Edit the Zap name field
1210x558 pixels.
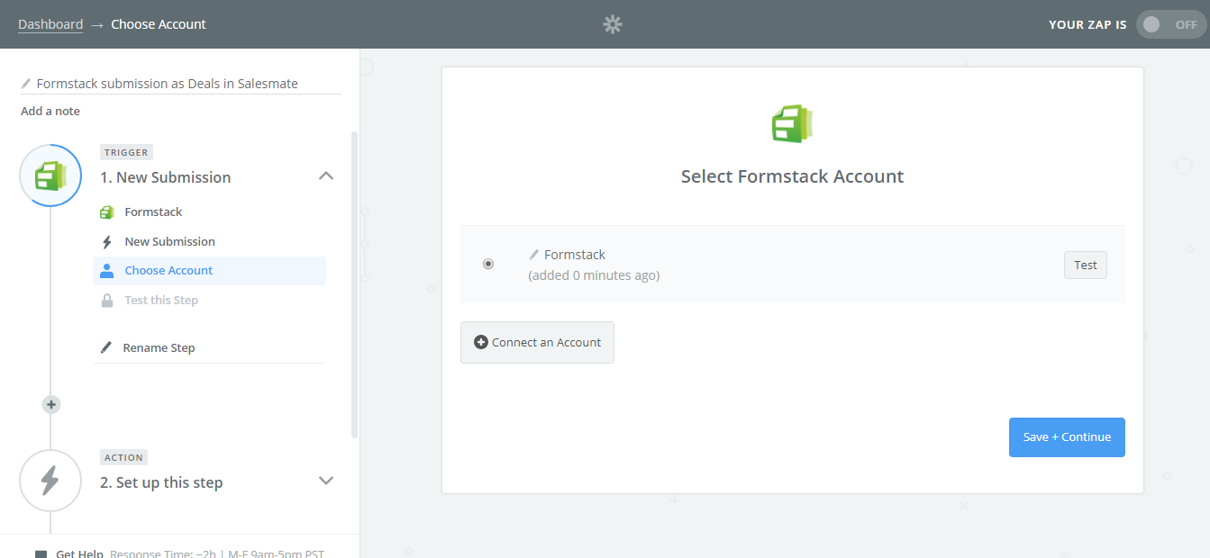point(181,84)
